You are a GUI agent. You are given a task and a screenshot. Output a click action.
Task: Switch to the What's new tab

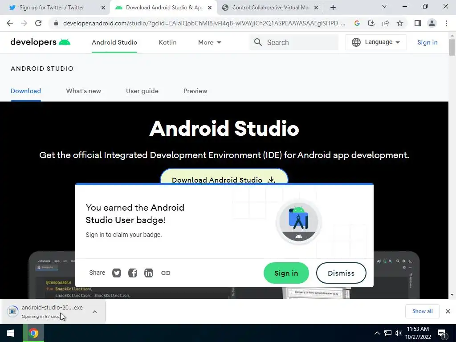click(x=83, y=91)
